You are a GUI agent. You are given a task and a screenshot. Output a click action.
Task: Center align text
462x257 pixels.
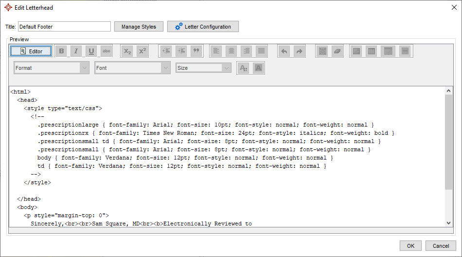coord(231,51)
